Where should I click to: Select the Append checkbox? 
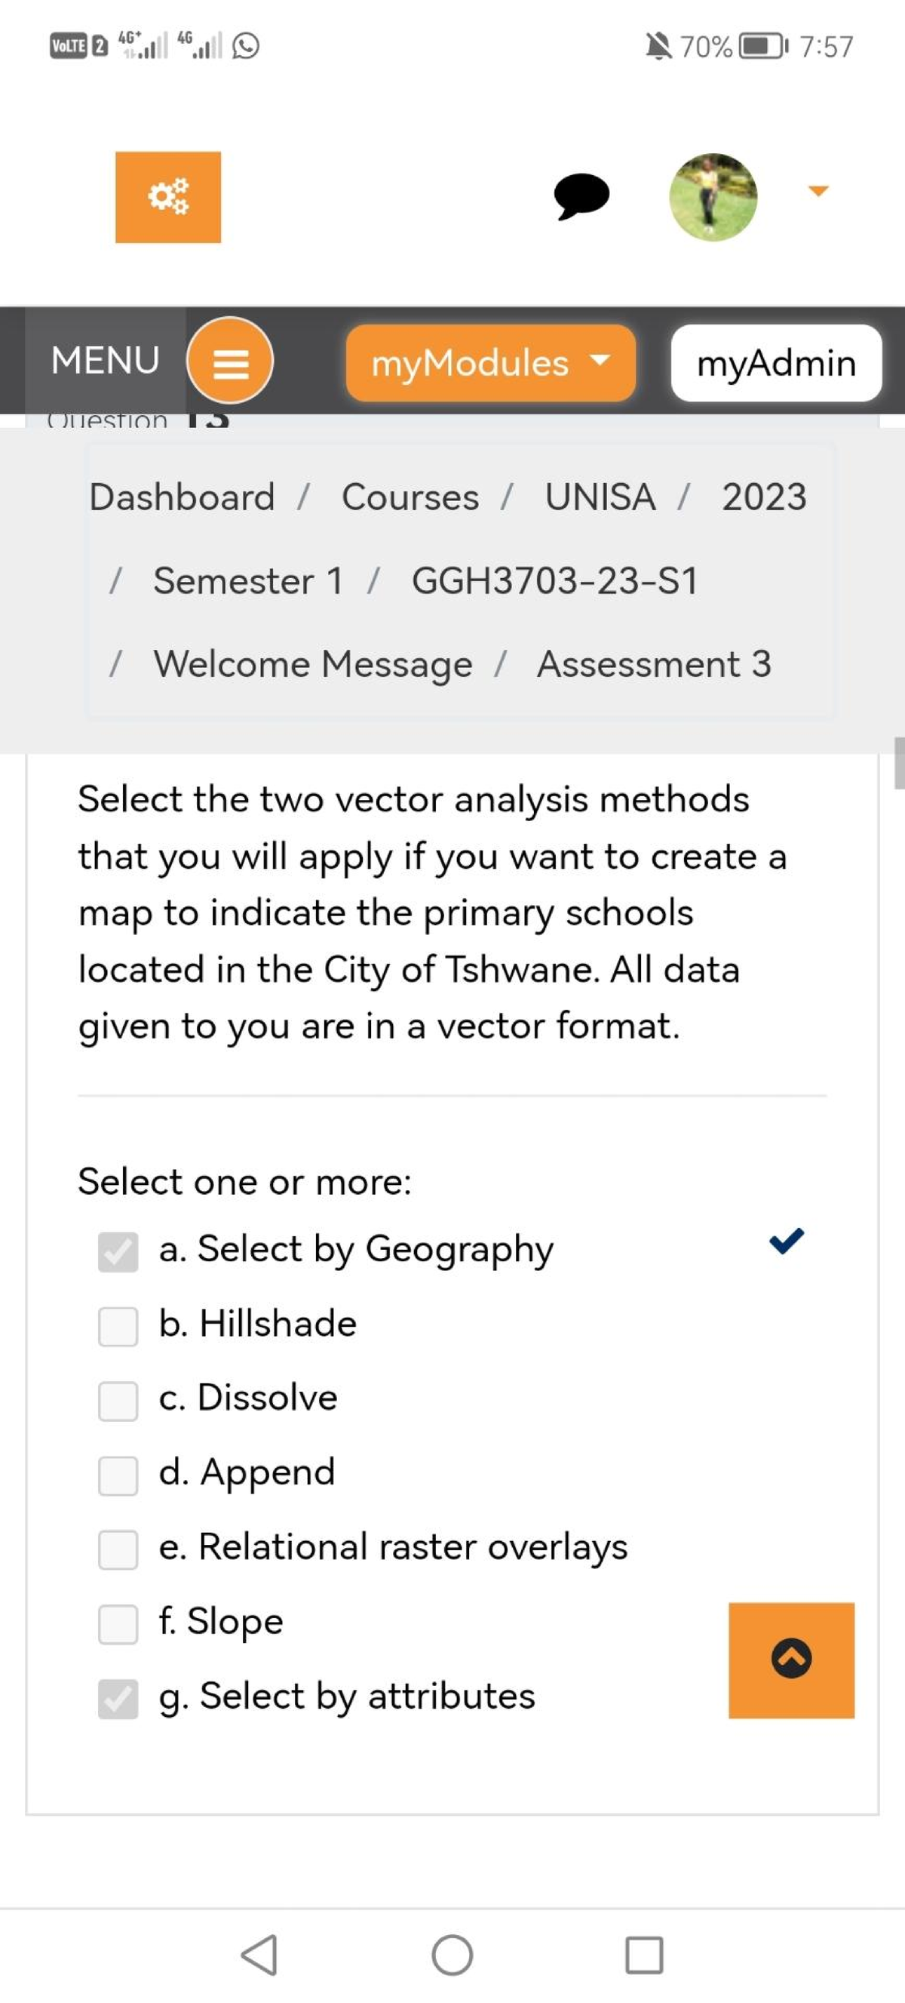pos(118,1475)
